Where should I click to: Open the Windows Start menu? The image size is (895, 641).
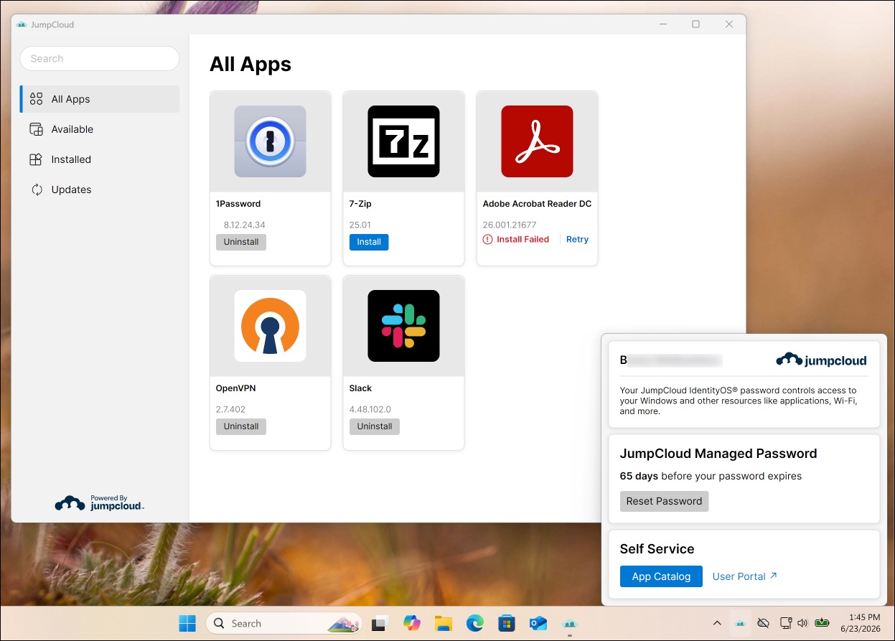coord(187,623)
